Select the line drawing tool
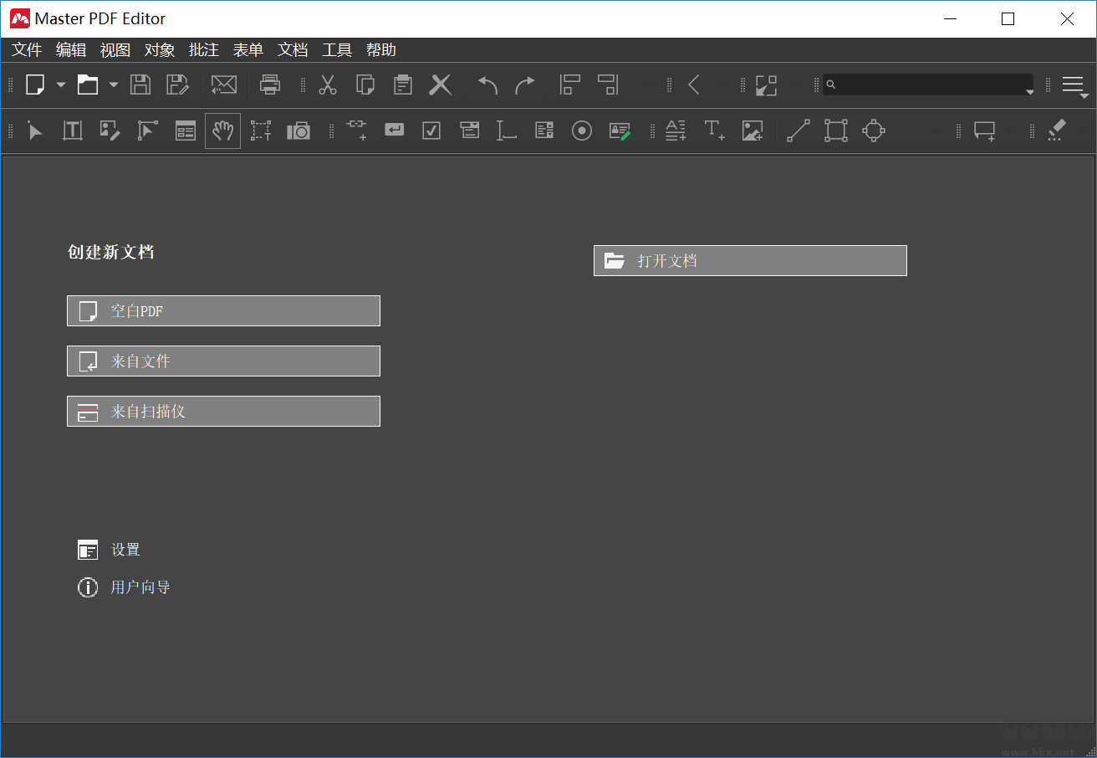Viewport: 1097px width, 758px height. pos(798,131)
